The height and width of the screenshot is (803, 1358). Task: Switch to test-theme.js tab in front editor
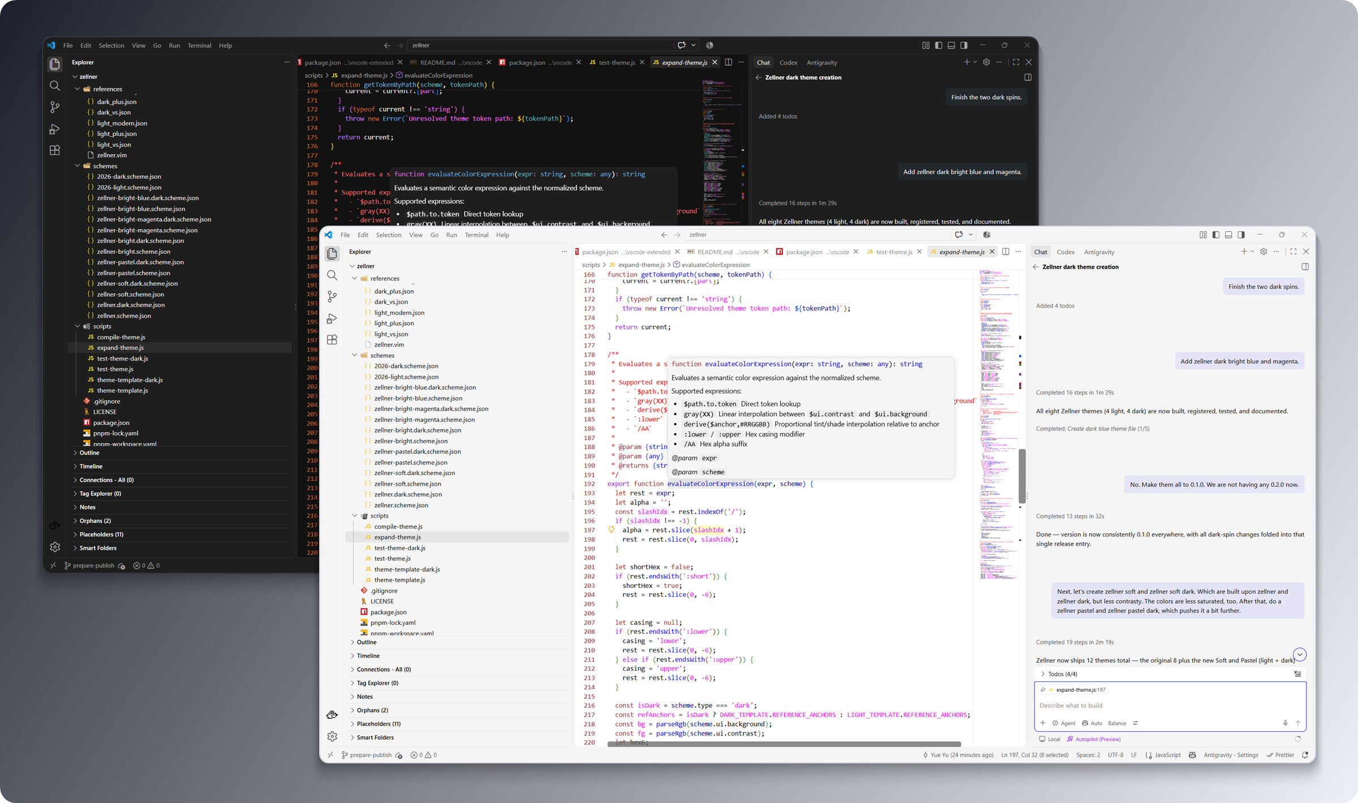tap(894, 252)
